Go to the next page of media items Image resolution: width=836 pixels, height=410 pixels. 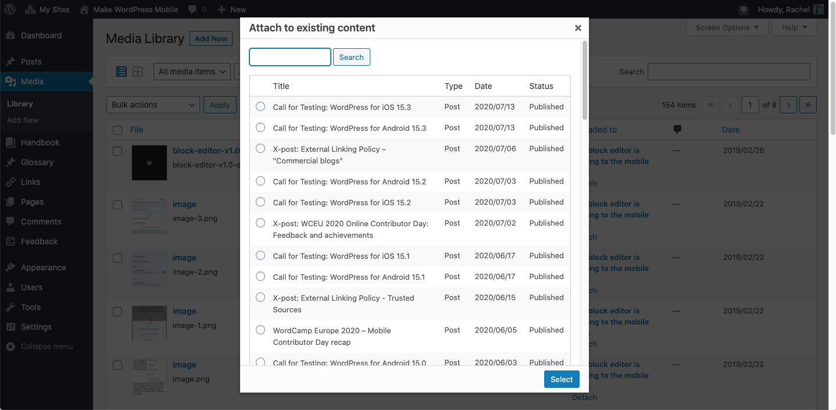click(x=788, y=105)
